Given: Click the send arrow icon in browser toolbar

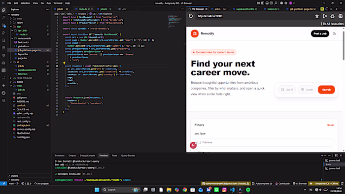Looking at the screenshot, I should (325, 16).
